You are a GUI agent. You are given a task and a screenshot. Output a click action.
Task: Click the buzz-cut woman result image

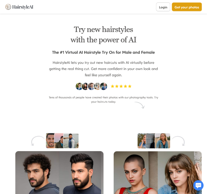pyautogui.click(x=136, y=173)
